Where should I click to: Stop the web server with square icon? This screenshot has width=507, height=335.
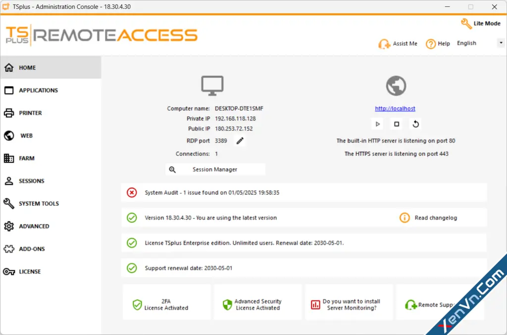tap(397, 124)
